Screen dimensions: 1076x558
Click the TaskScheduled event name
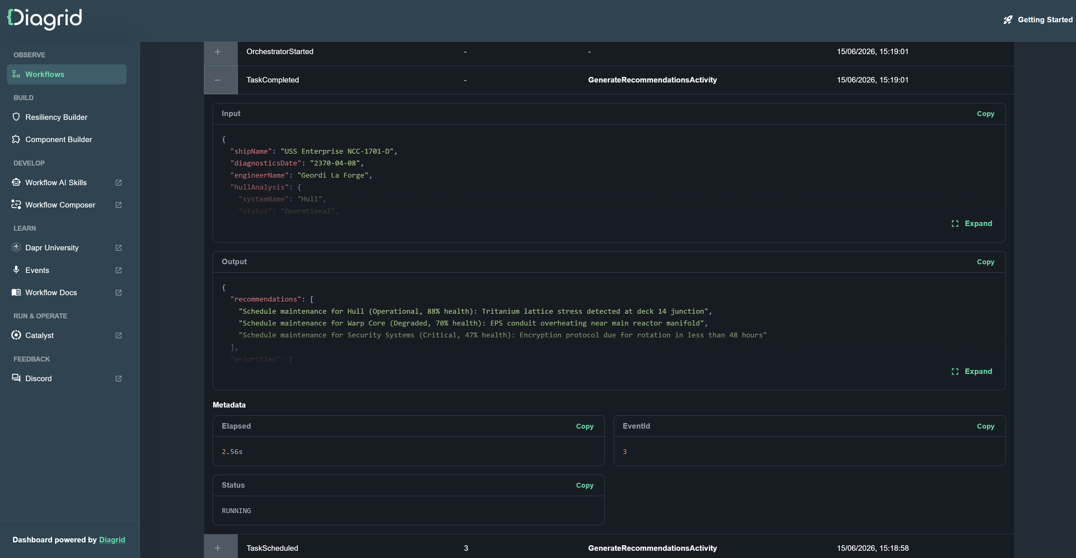[272, 548]
